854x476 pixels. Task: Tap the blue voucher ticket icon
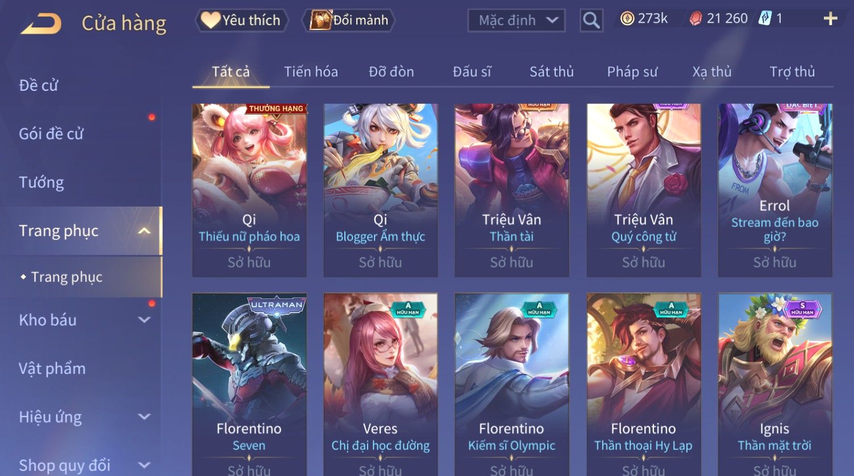(765, 19)
